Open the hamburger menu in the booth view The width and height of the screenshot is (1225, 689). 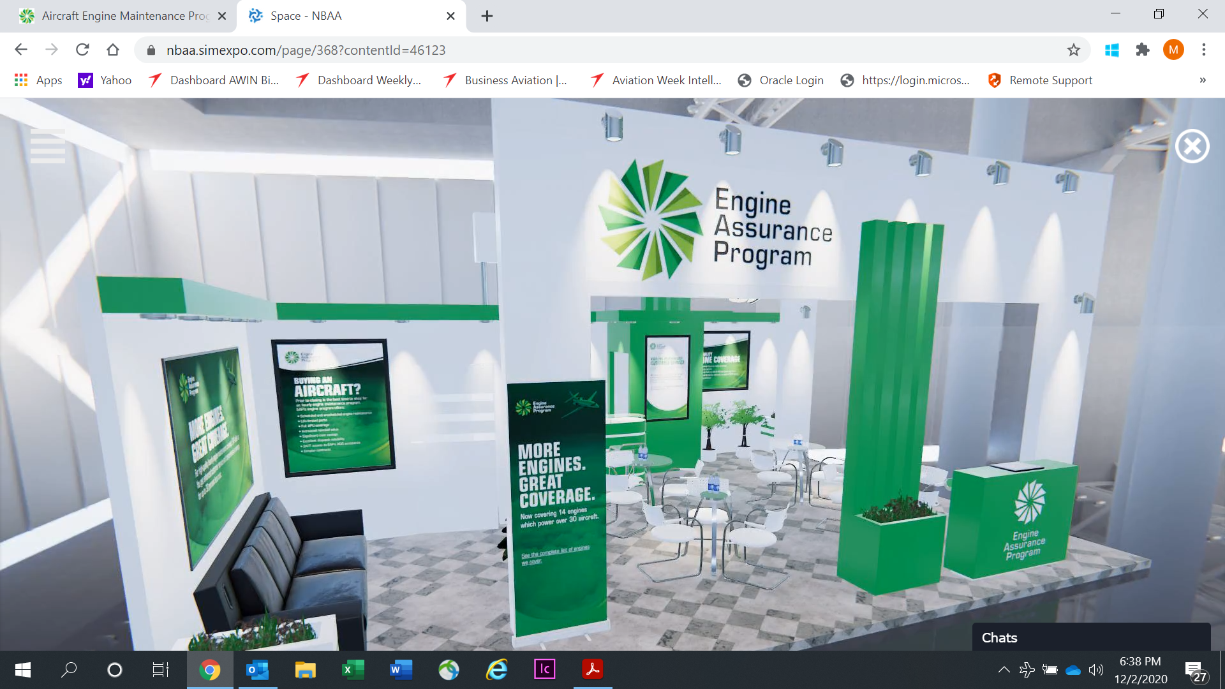(48, 146)
